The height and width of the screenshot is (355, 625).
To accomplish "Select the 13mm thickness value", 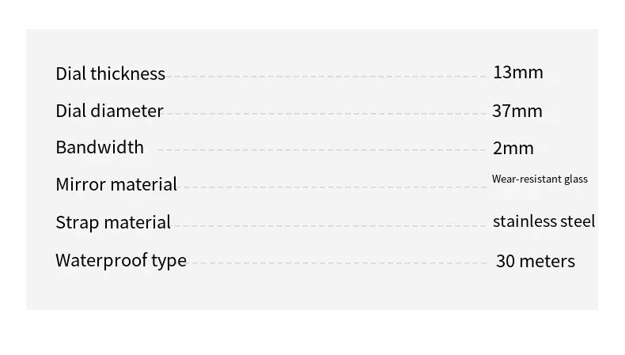I will point(517,73).
